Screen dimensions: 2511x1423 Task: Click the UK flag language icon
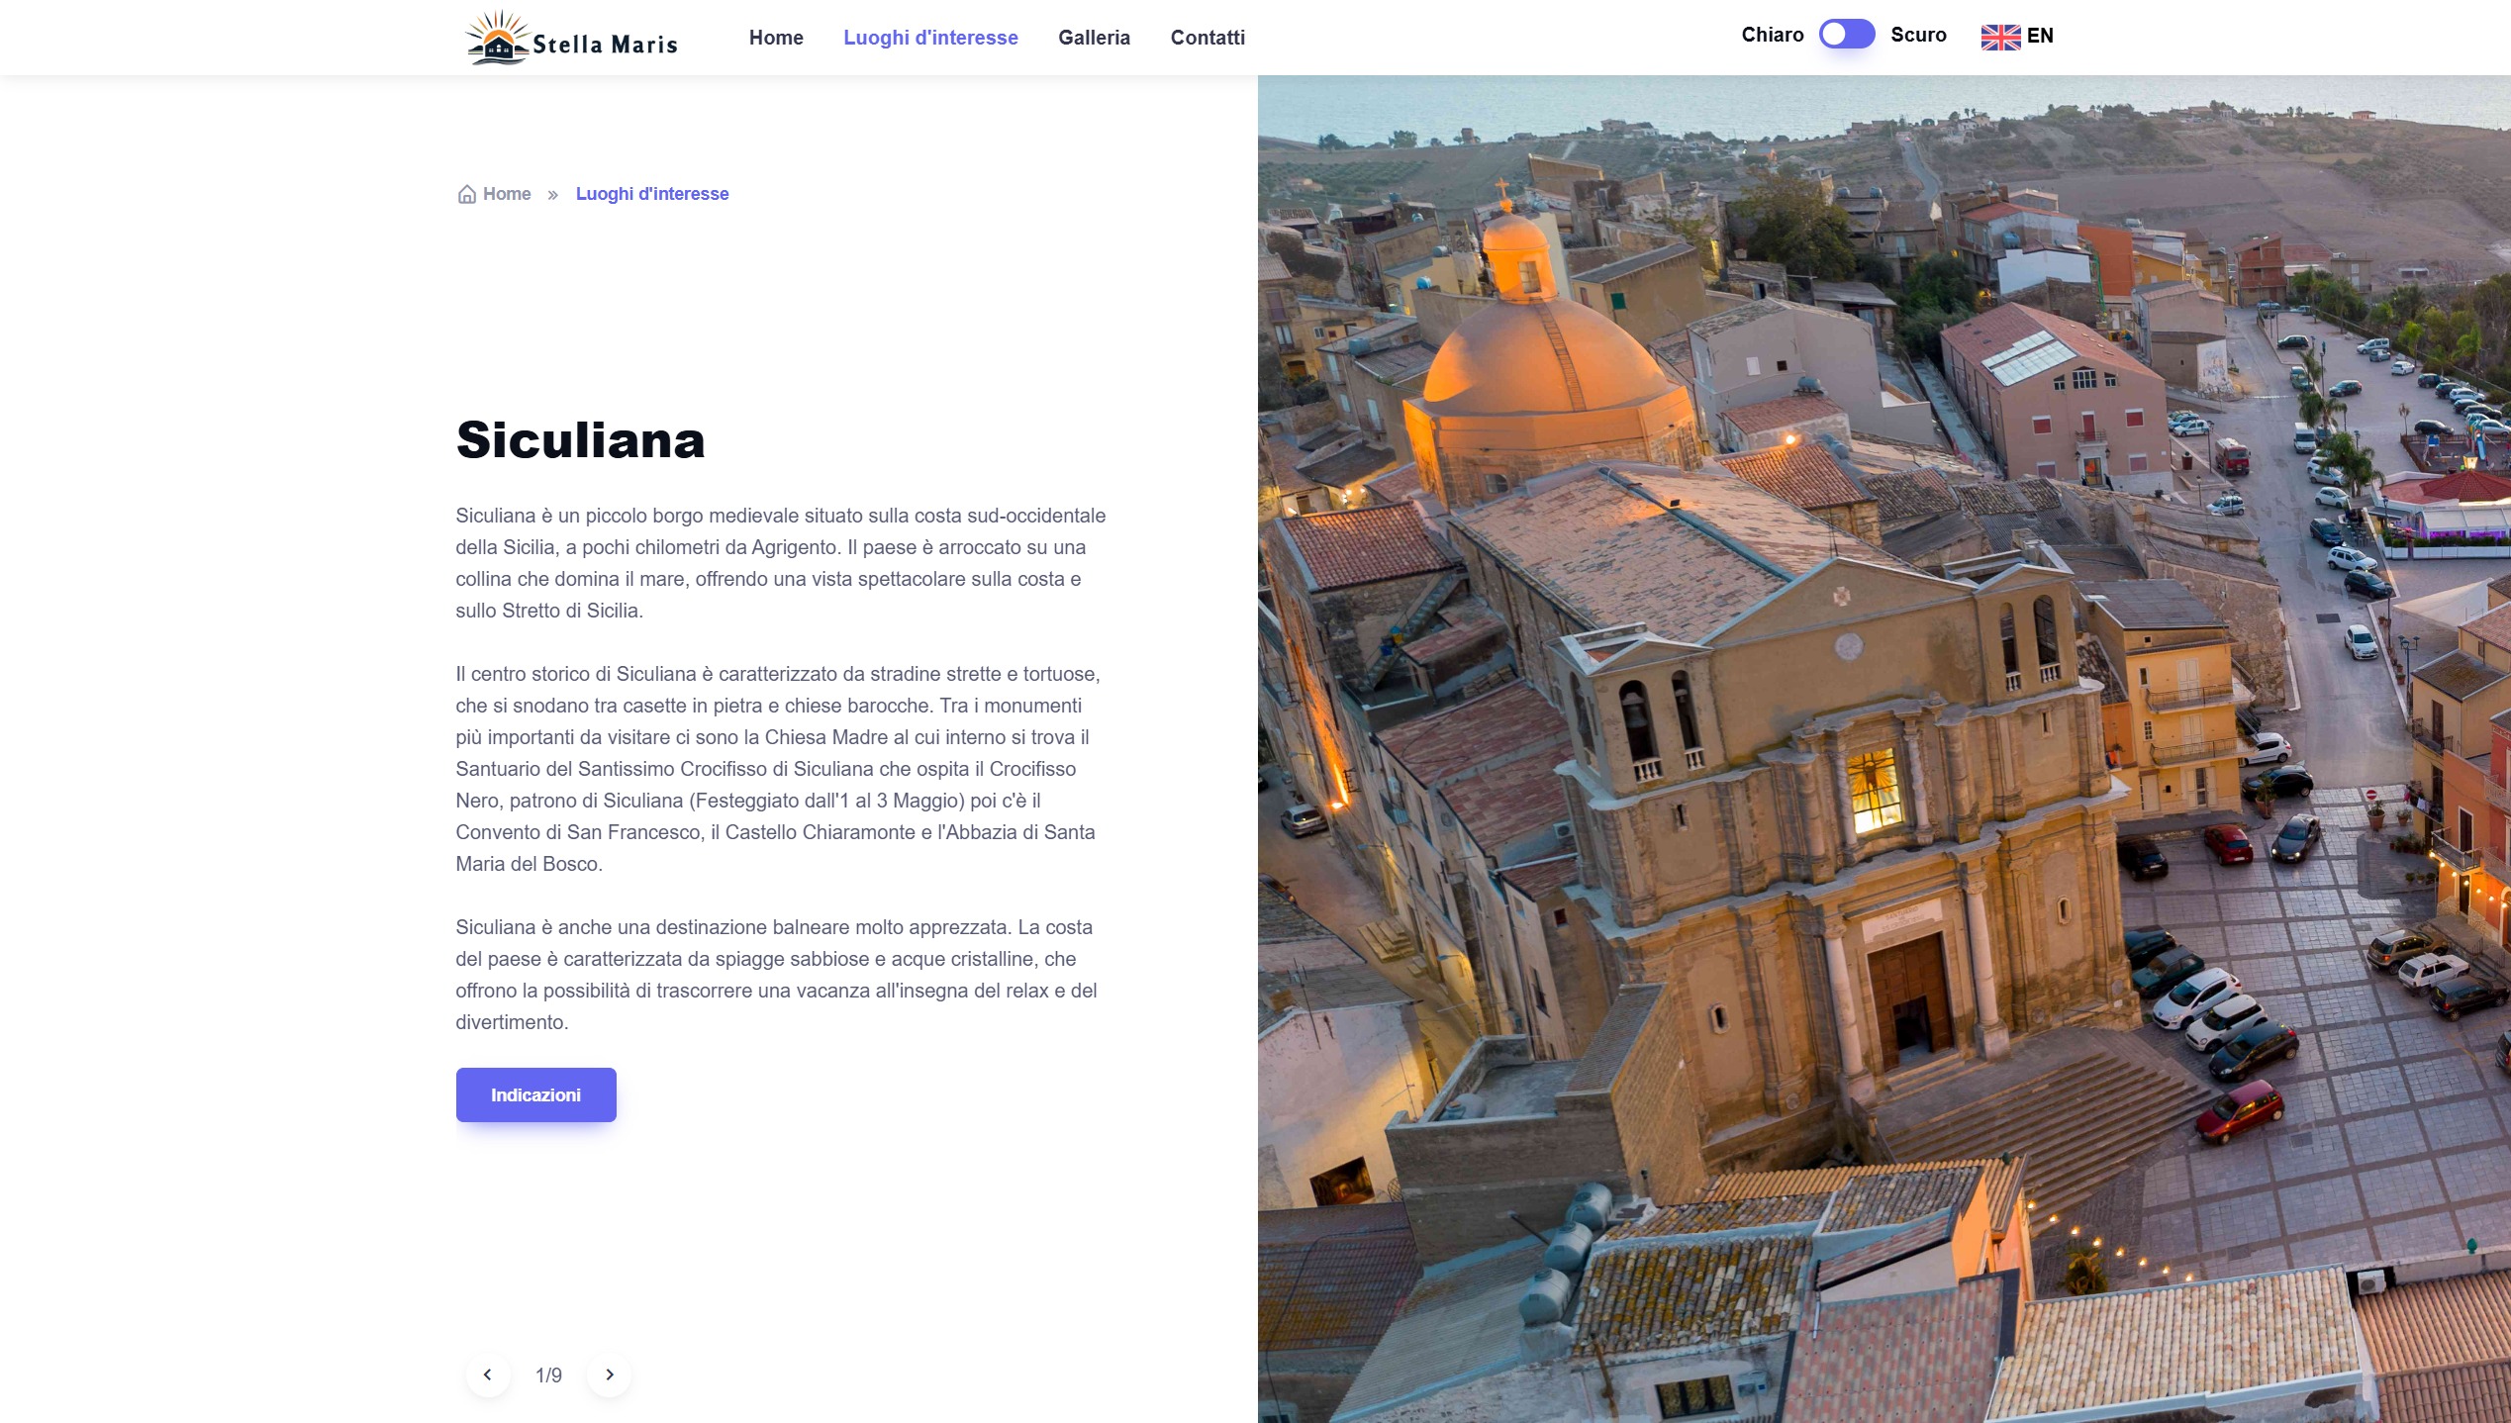[2000, 37]
